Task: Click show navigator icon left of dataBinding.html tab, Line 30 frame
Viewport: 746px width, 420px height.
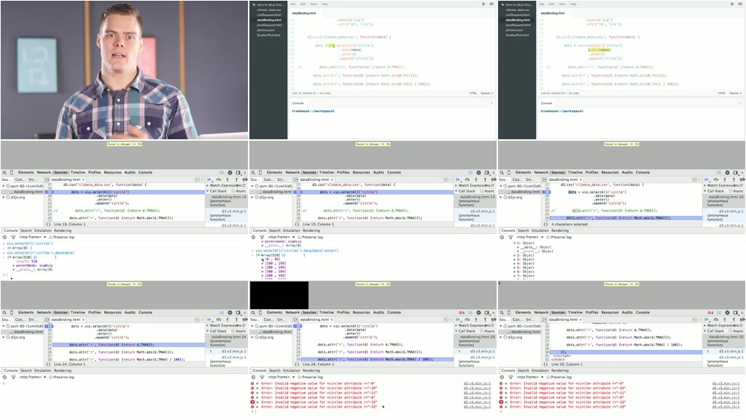Action: pyautogui.click(x=544, y=319)
